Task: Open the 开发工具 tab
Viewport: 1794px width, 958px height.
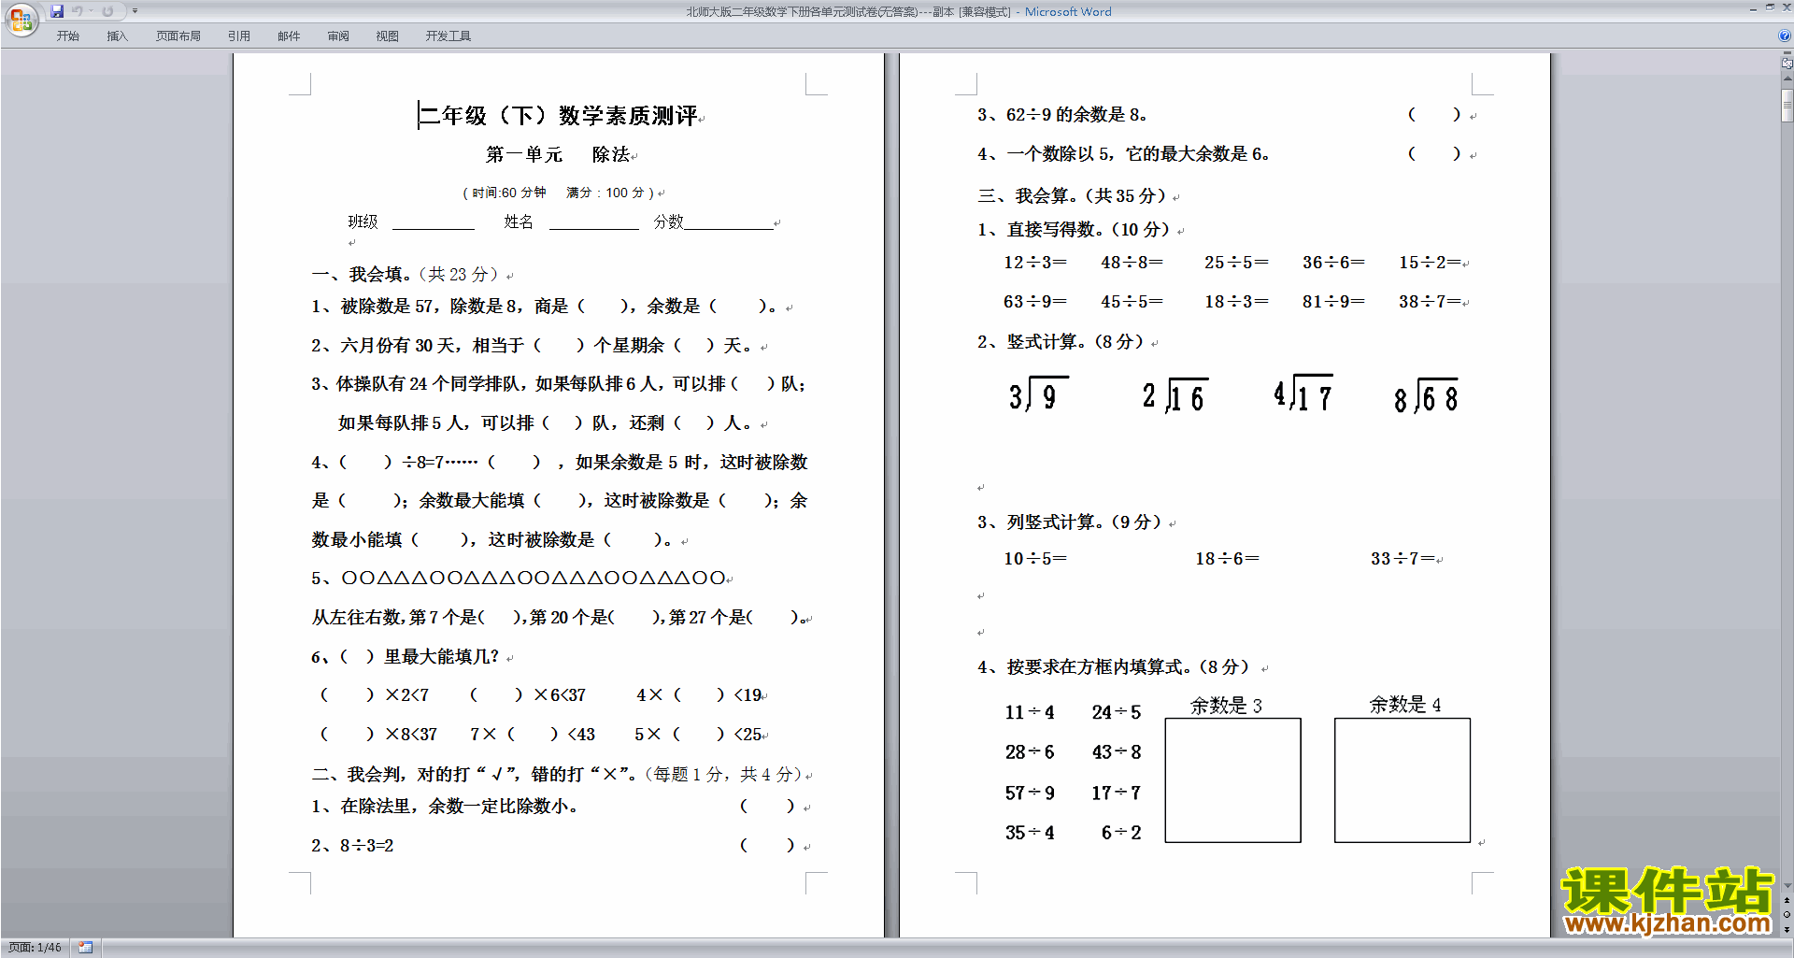Action: 448,36
